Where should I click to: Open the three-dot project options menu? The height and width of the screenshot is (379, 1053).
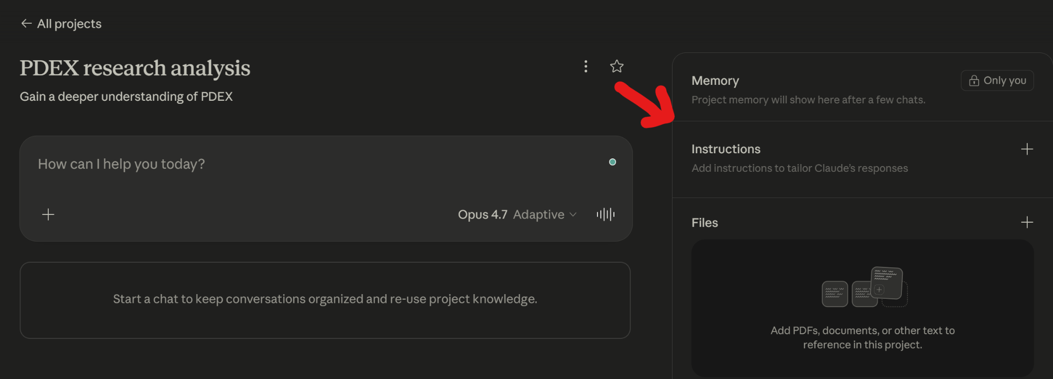tap(586, 66)
